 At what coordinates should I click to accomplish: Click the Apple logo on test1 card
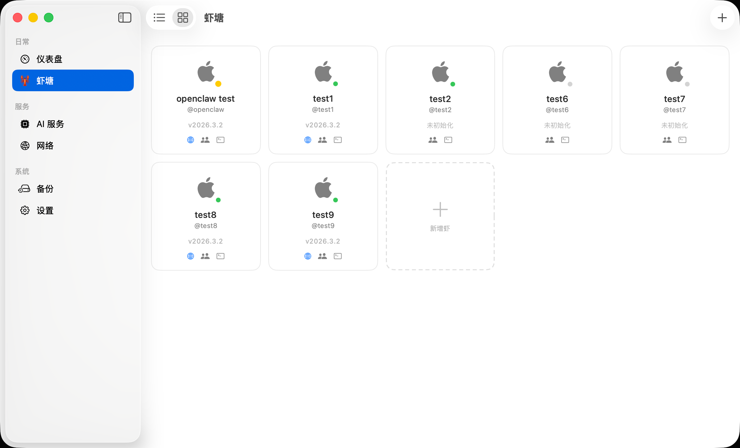point(323,72)
